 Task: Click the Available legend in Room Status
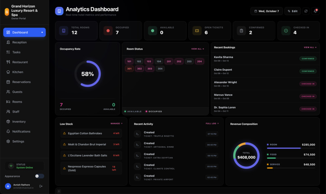(x=133, y=112)
